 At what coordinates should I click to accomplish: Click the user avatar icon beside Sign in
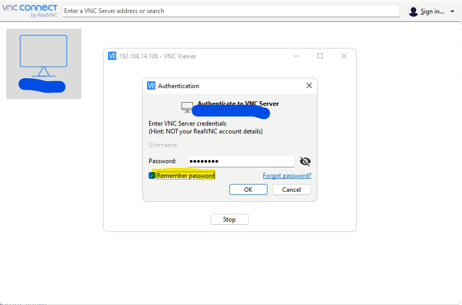tap(413, 11)
